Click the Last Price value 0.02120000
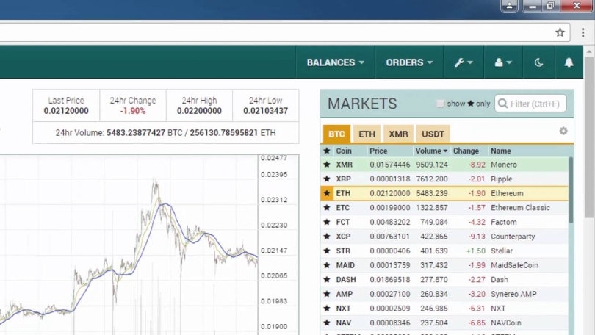Viewport: 595px width, 335px height. pos(66,111)
